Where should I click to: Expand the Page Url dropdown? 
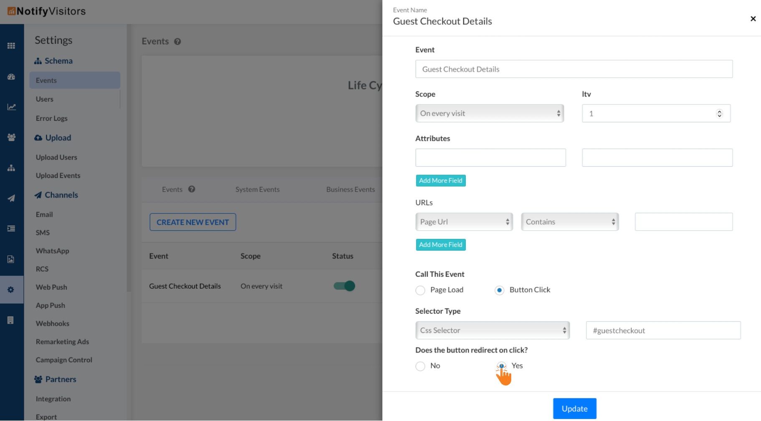pos(464,222)
